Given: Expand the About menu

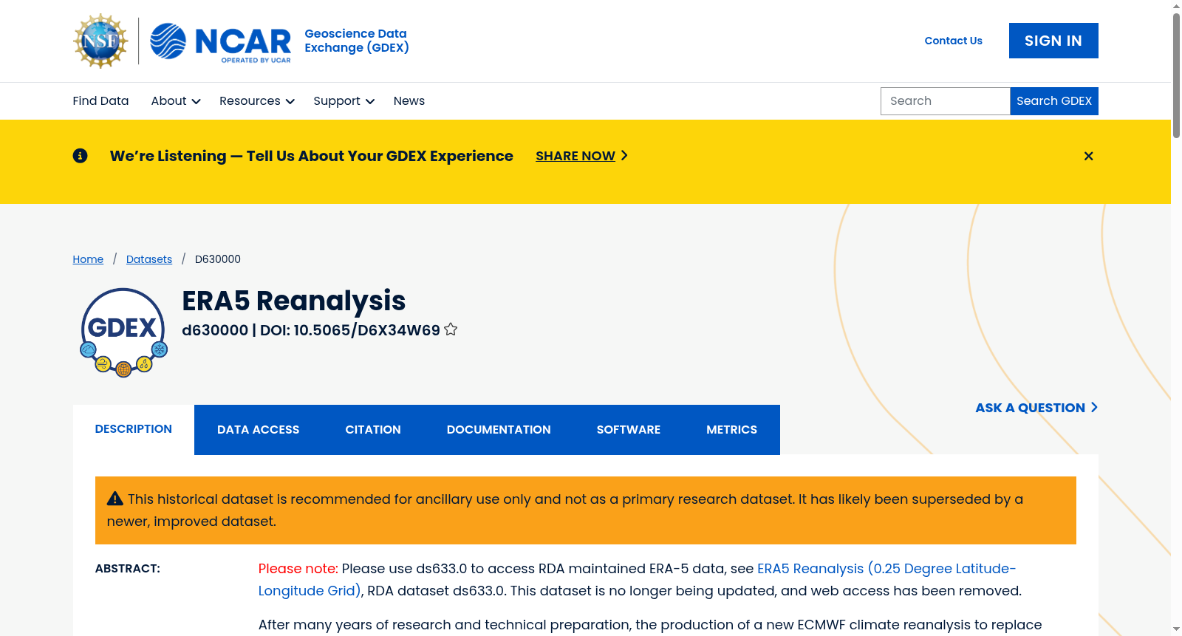Looking at the screenshot, I should (x=176, y=101).
